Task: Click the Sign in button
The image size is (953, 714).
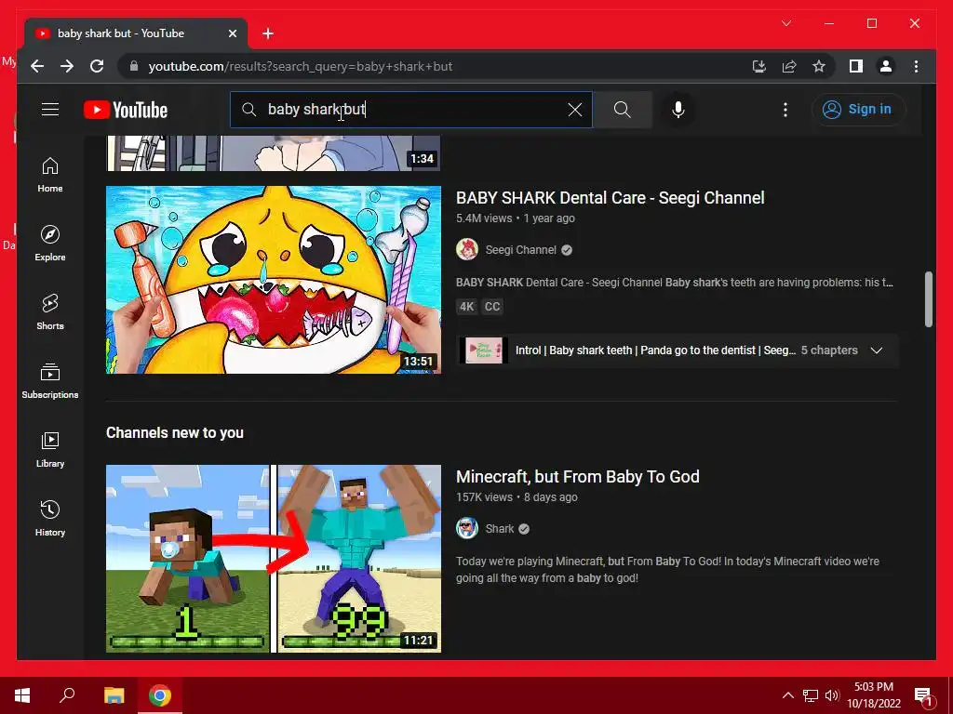Action: [x=857, y=110]
